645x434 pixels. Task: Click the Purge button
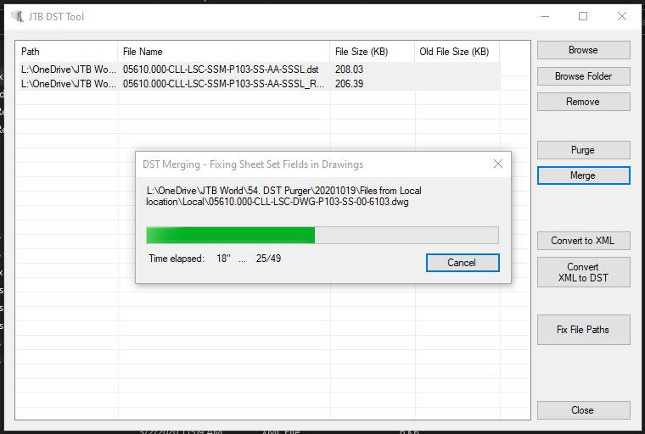tap(583, 150)
